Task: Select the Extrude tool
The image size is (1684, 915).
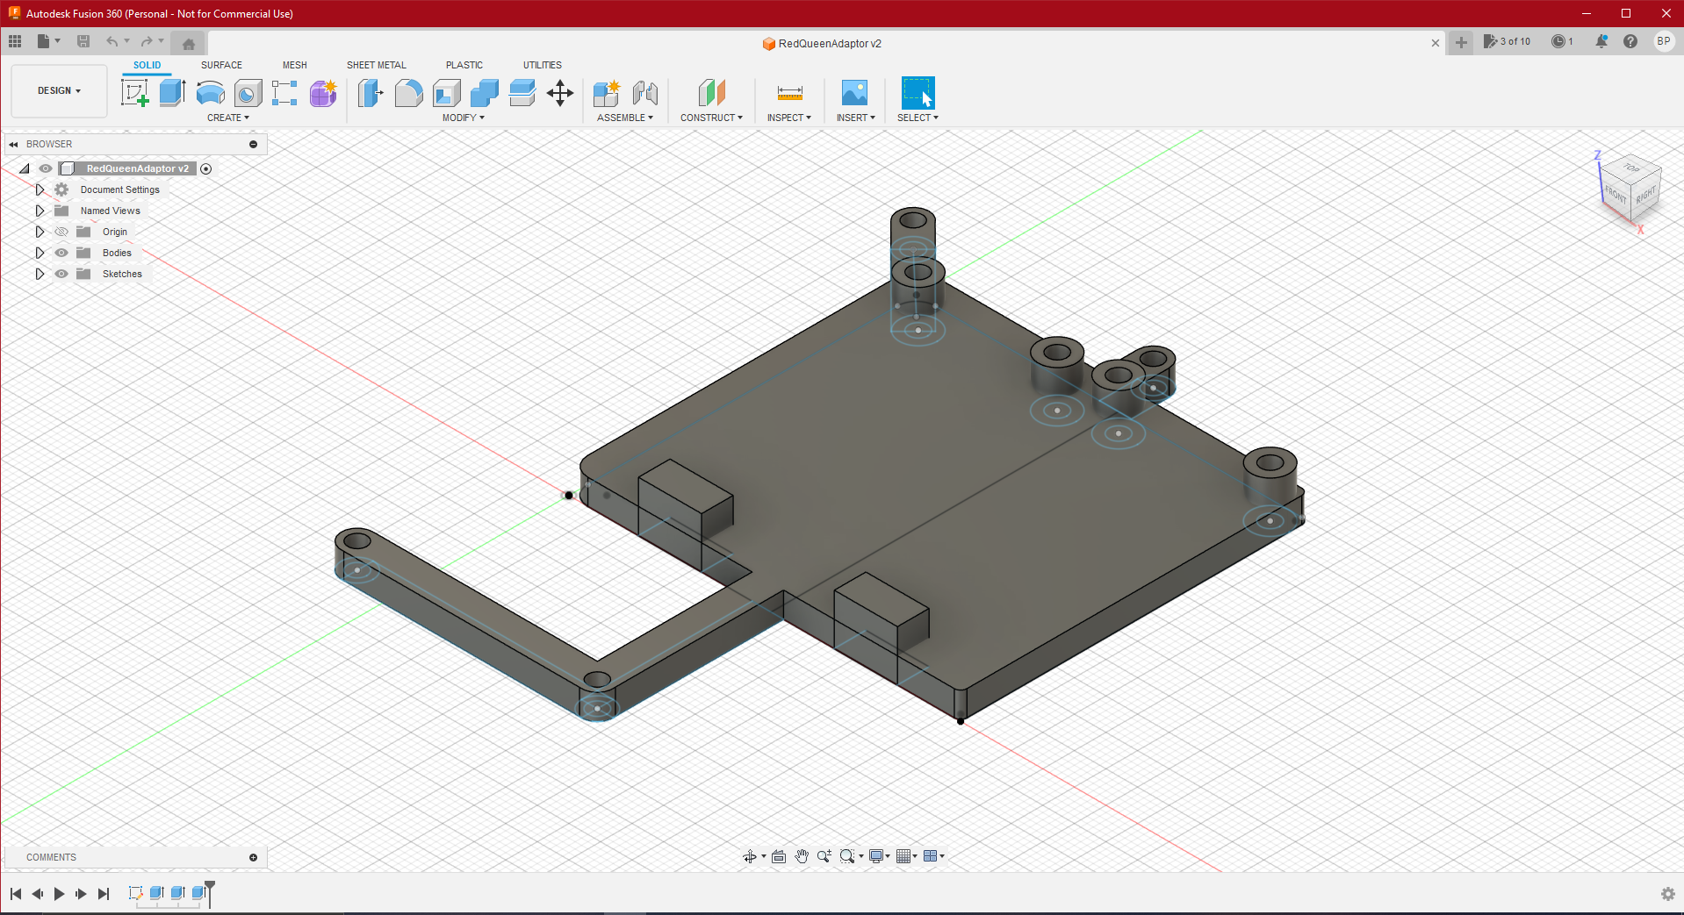Action: click(172, 93)
